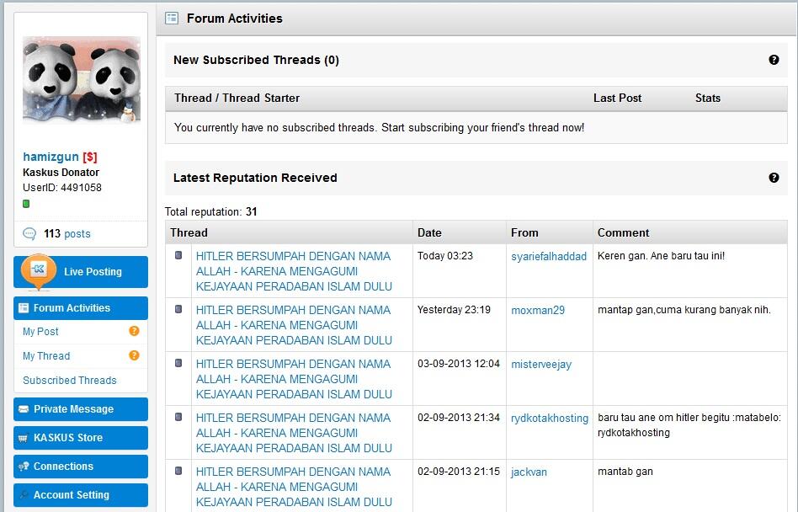Open Hitler thread from 03-09-2013 12:04 row
The width and height of the screenshot is (798, 512).
[294, 379]
